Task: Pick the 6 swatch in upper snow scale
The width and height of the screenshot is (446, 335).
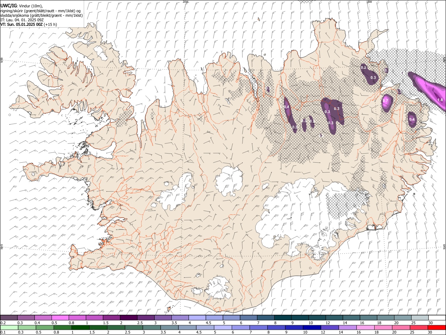Action: pyautogui.click(x=248, y=318)
